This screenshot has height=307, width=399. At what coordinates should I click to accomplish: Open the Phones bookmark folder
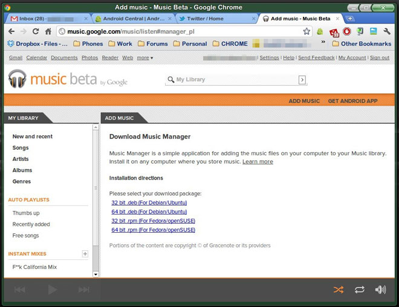(x=88, y=44)
